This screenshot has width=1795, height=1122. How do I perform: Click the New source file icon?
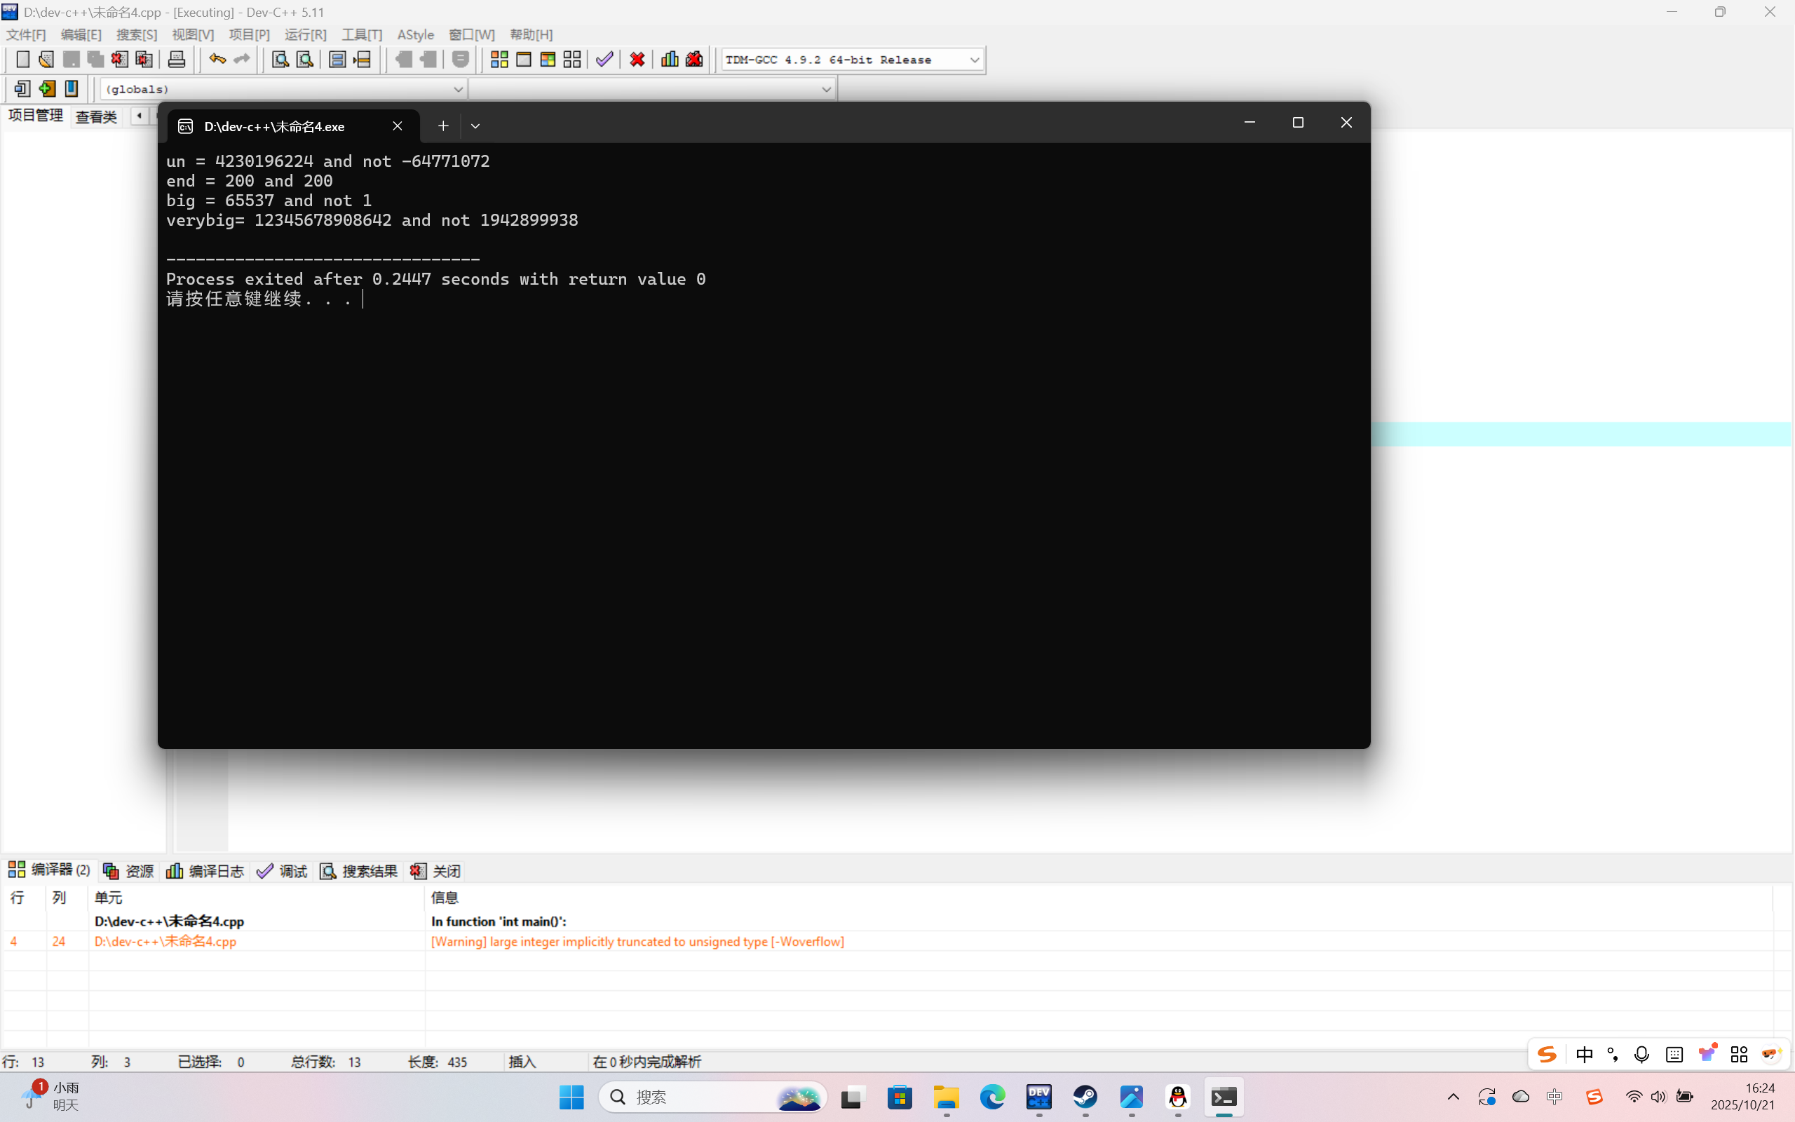point(22,60)
